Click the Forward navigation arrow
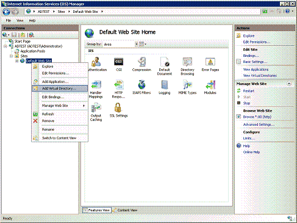The height and width of the screenshot is (223, 297). click(x=15, y=12)
